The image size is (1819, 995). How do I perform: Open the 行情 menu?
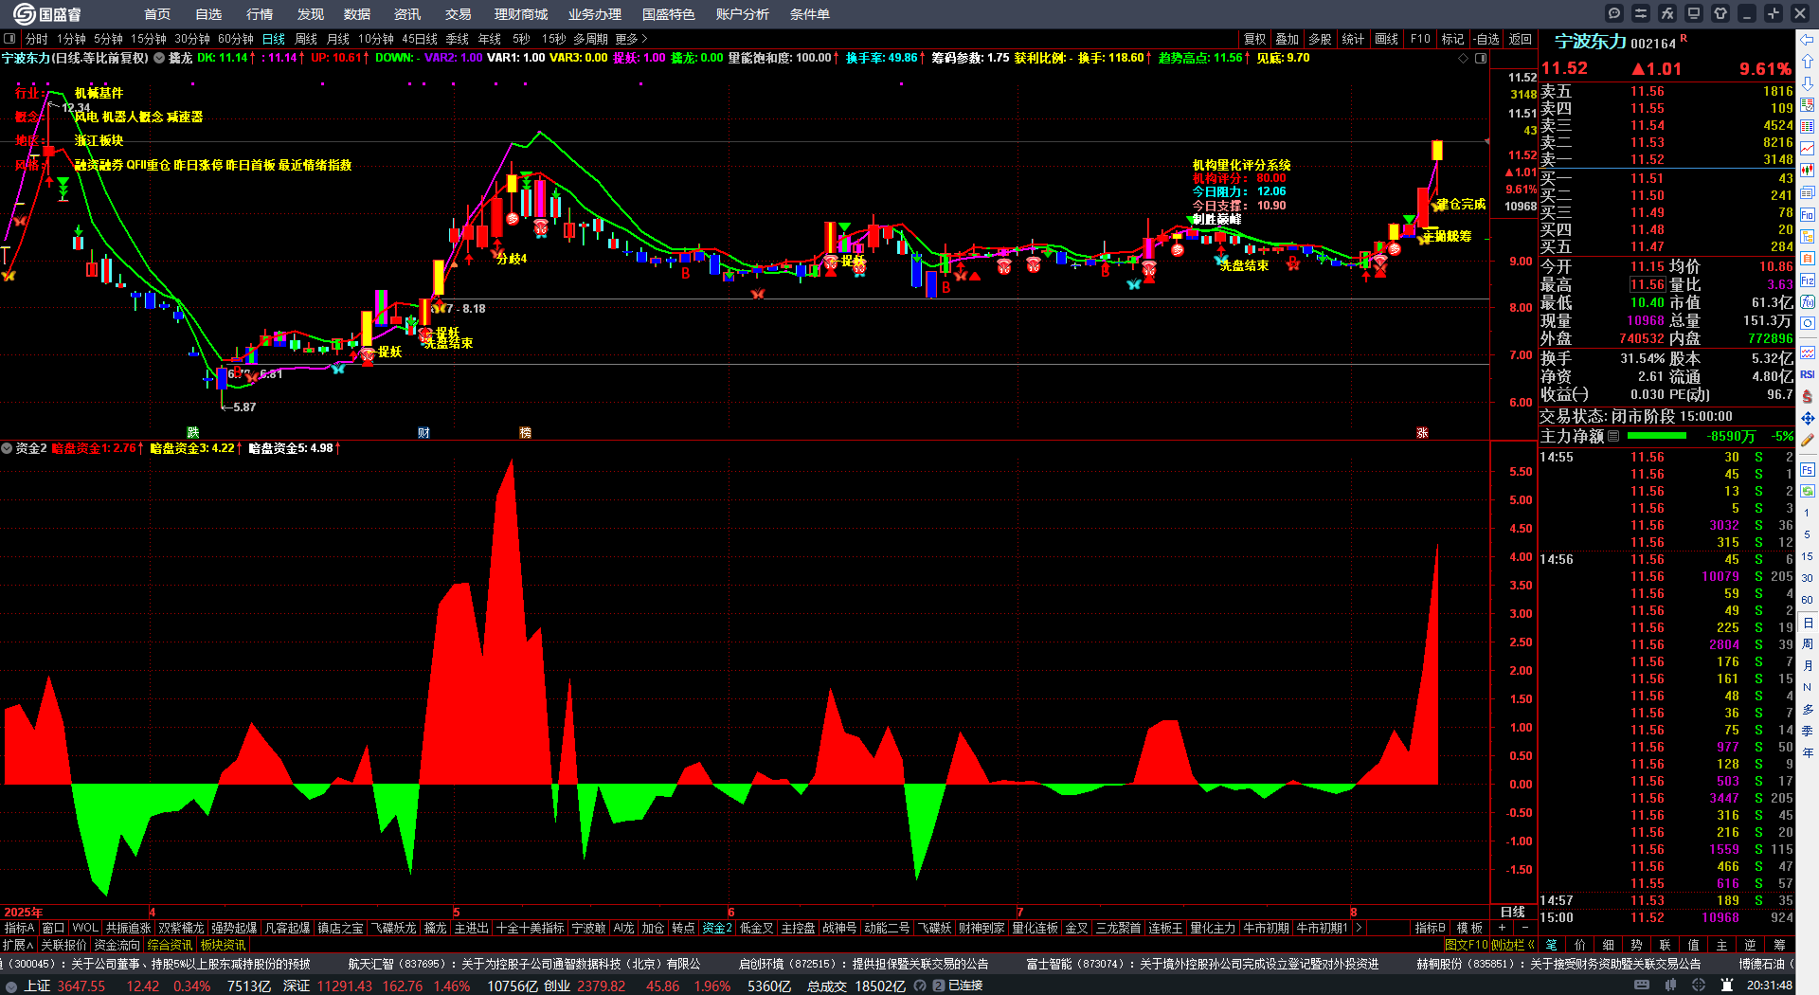point(260,14)
